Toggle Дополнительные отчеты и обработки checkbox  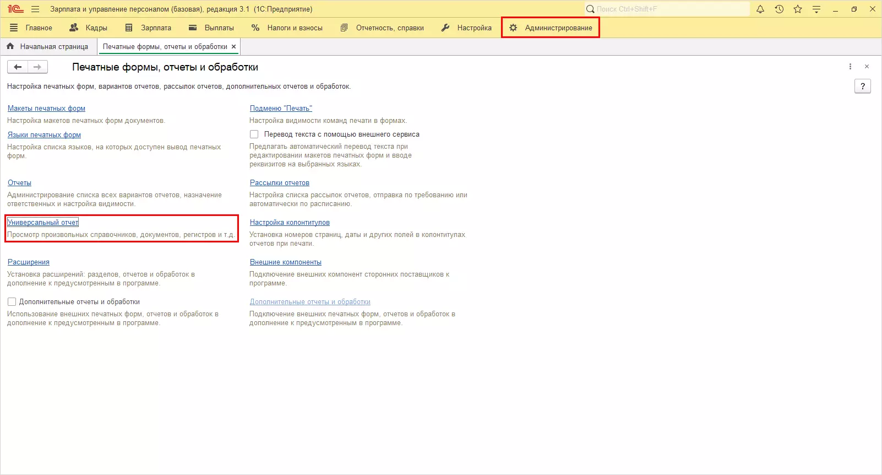[x=12, y=302]
